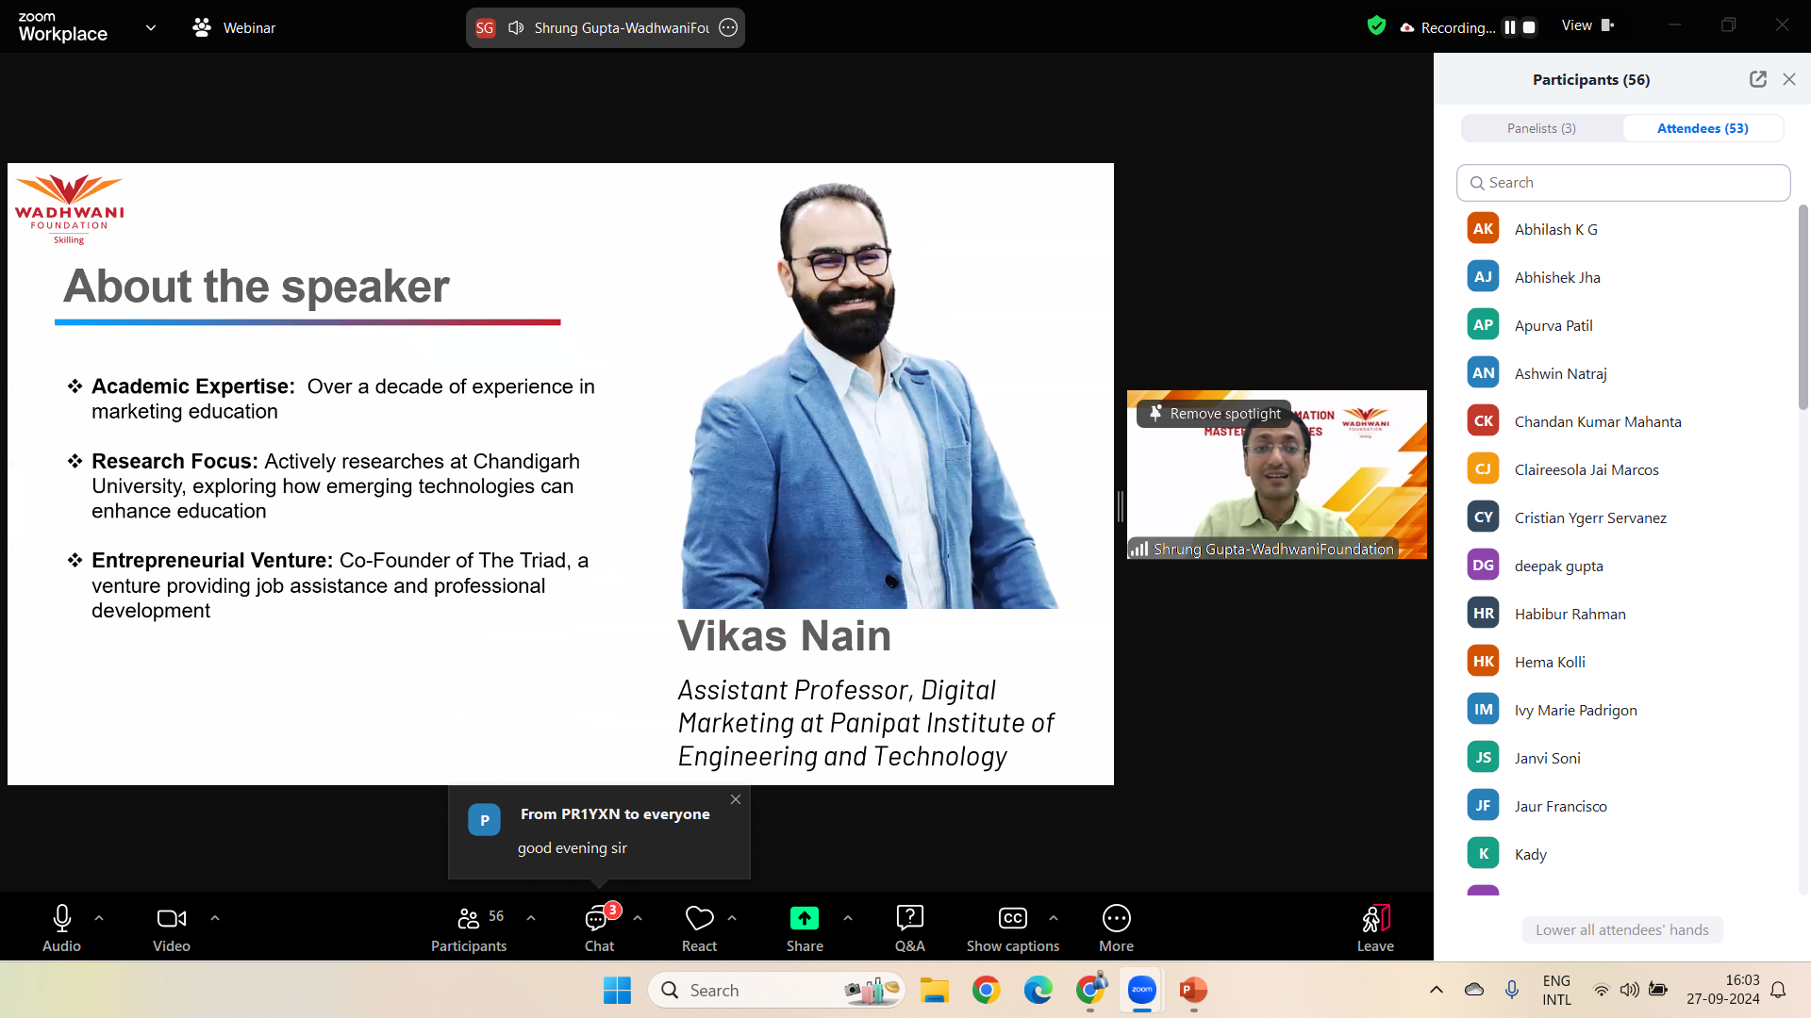Image resolution: width=1811 pixels, height=1018 pixels.
Task: Click Remove spotlight on video
Action: click(1215, 413)
